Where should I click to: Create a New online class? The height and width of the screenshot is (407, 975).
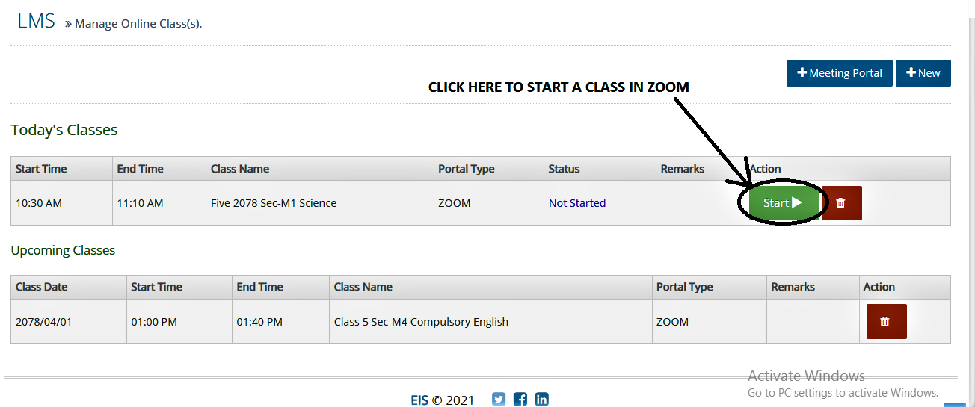(x=923, y=73)
